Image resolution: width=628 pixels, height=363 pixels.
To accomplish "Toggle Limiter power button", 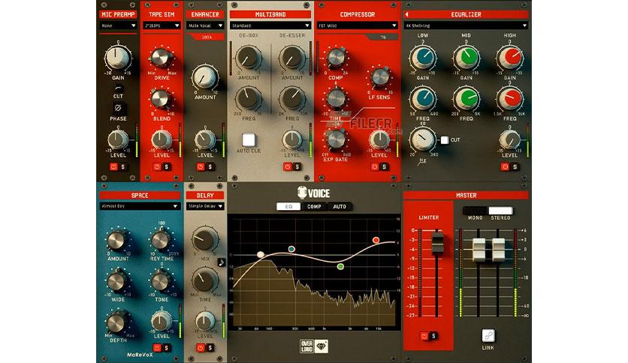I will click(424, 336).
